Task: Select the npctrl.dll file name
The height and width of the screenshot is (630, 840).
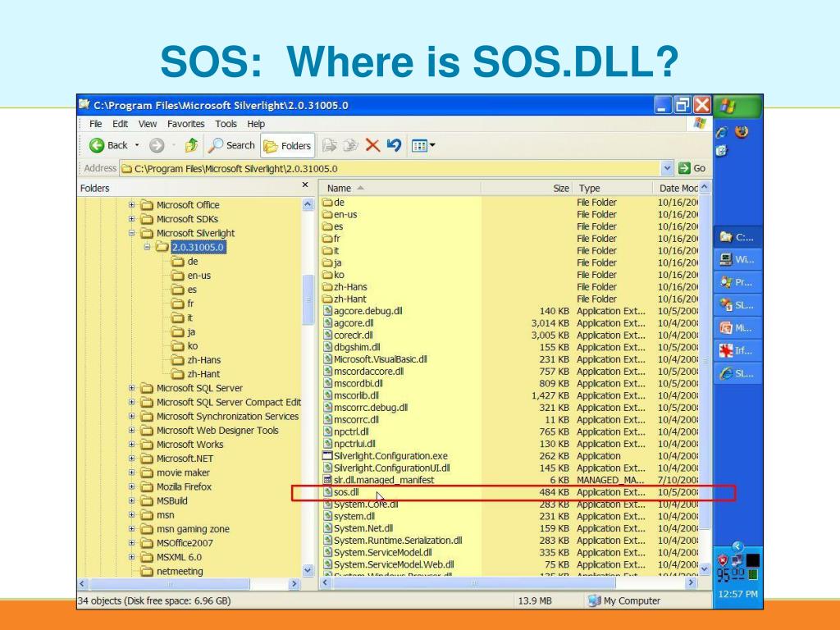Action: (x=351, y=431)
